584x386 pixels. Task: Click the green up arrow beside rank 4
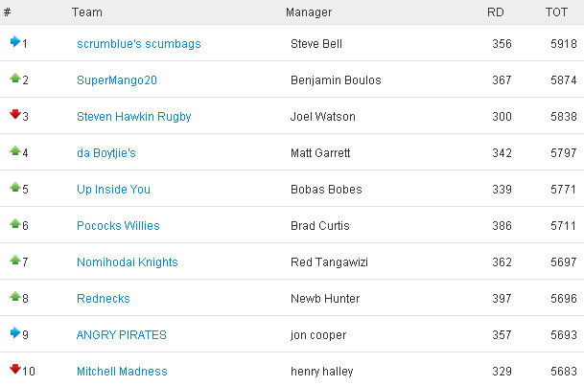pyautogui.click(x=15, y=150)
